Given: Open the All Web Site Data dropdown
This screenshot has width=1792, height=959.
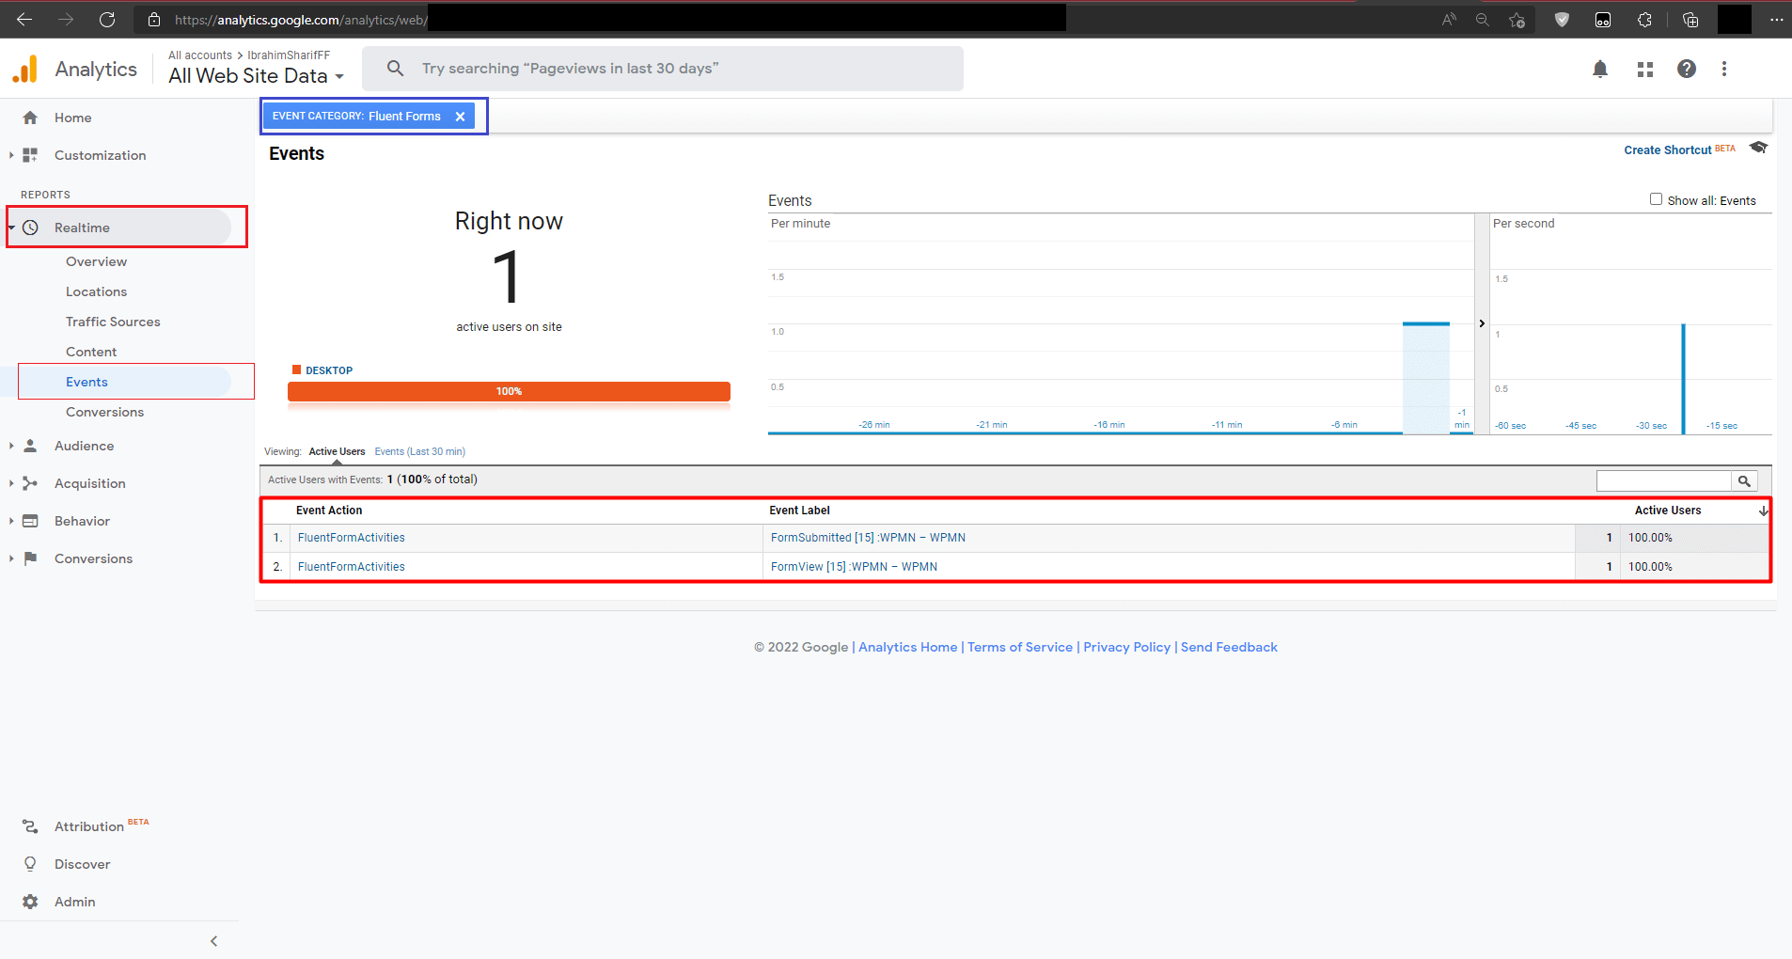Looking at the screenshot, I should coord(256,76).
